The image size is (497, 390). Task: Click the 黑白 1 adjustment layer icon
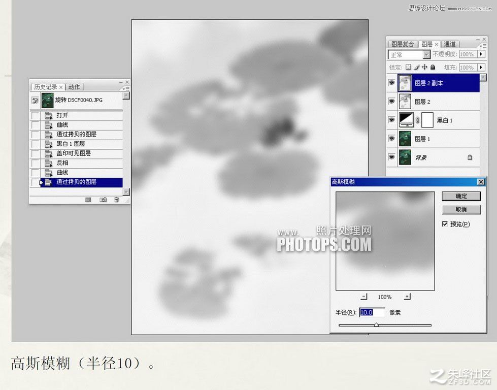[x=406, y=120]
